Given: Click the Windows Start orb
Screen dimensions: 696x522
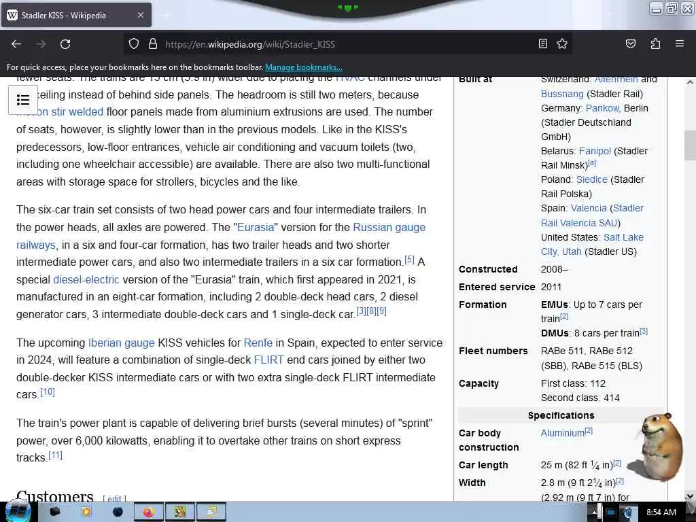Looking at the screenshot, I should 18,511.
